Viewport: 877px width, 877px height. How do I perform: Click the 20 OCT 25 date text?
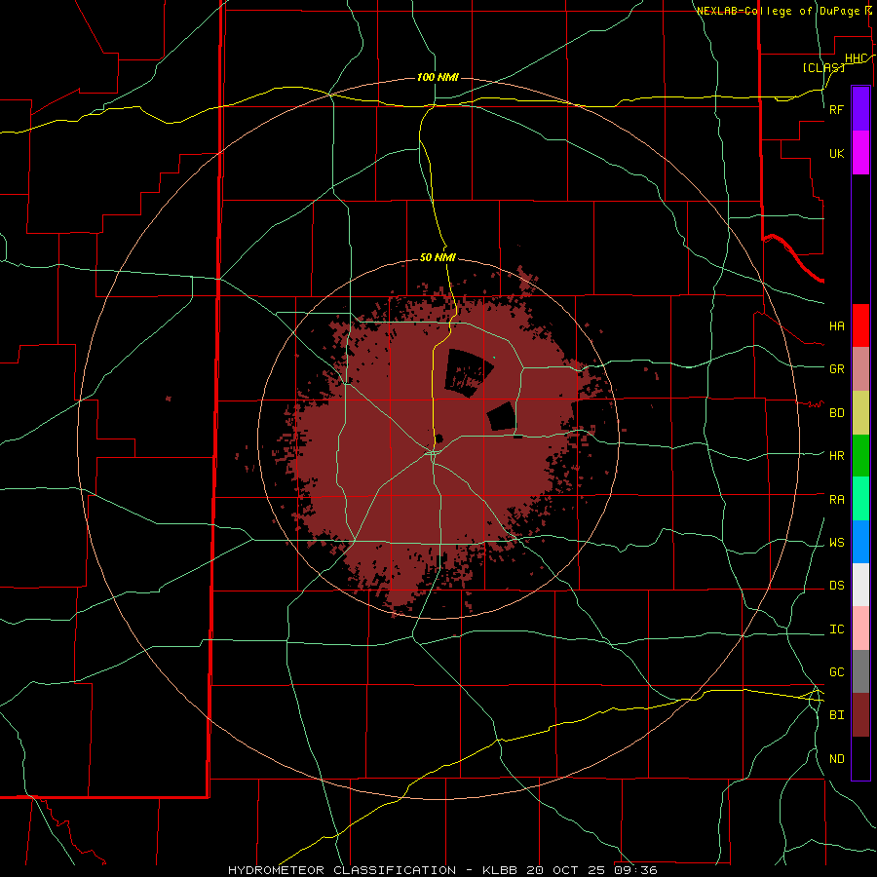click(x=566, y=870)
